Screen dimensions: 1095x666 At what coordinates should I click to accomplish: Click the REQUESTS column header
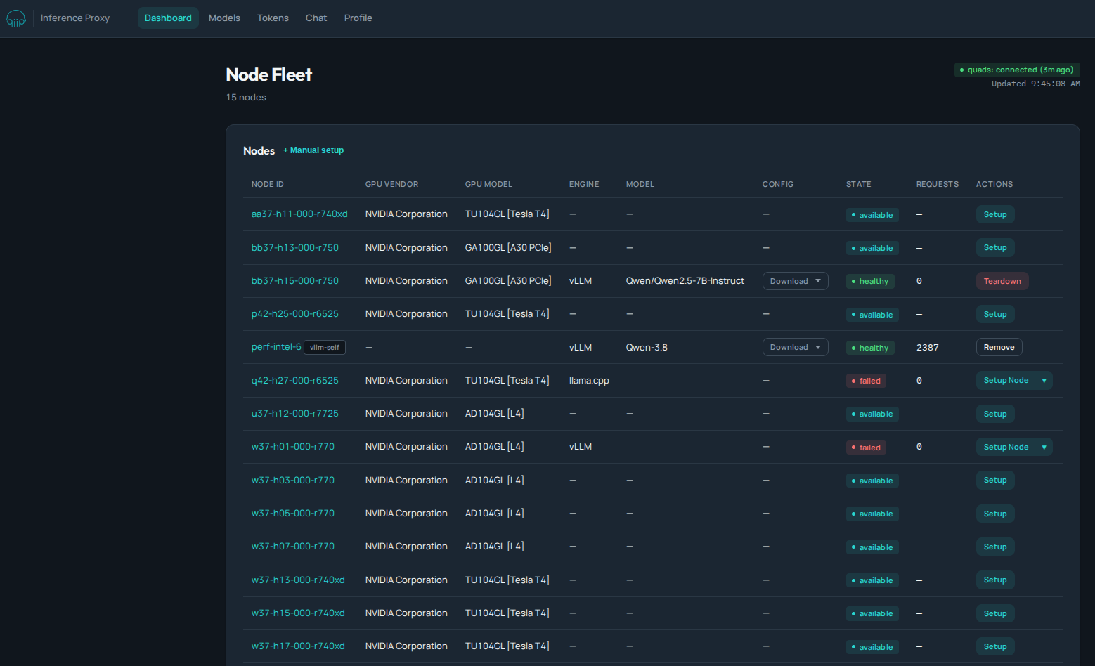pos(938,184)
